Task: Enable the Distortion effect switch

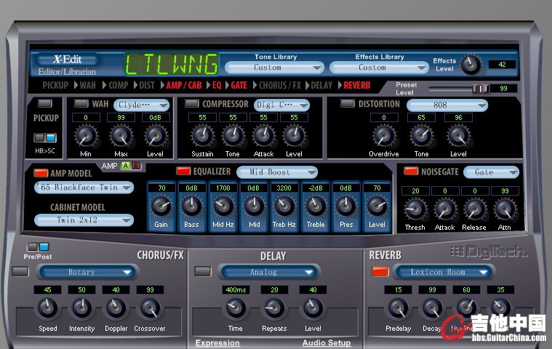Action: click(348, 104)
